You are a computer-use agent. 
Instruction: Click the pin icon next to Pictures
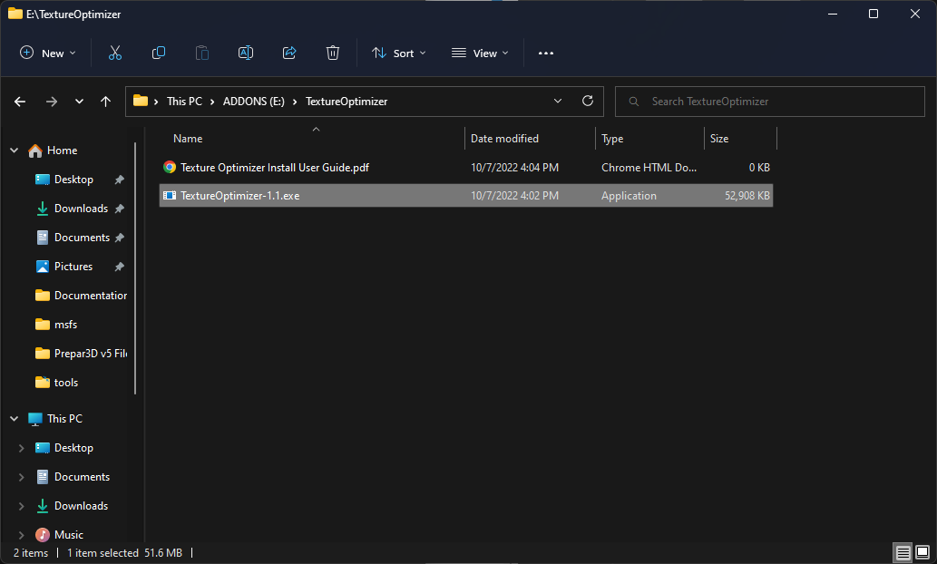click(x=120, y=267)
